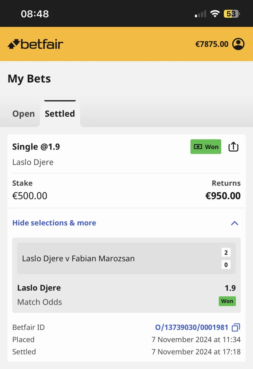Collapse selections with the chevron arrow
253x369 pixels.
(x=235, y=223)
